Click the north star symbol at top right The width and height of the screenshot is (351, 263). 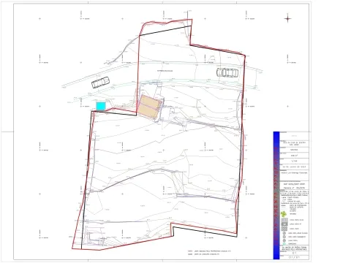click(x=288, y=18)
